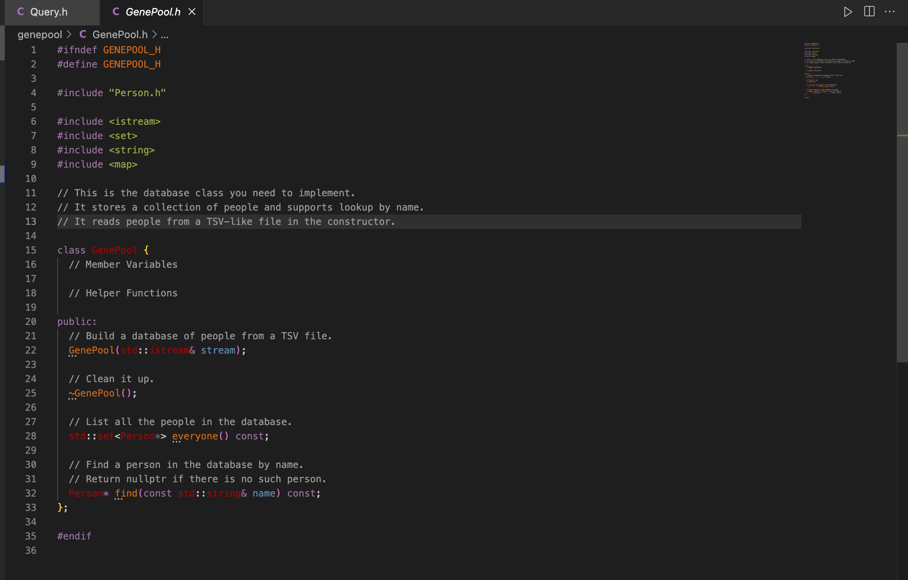Switch to the Query.h tab
Image resolution: width=908 pixels, height=580 pixels.
(x=49, y=12)
